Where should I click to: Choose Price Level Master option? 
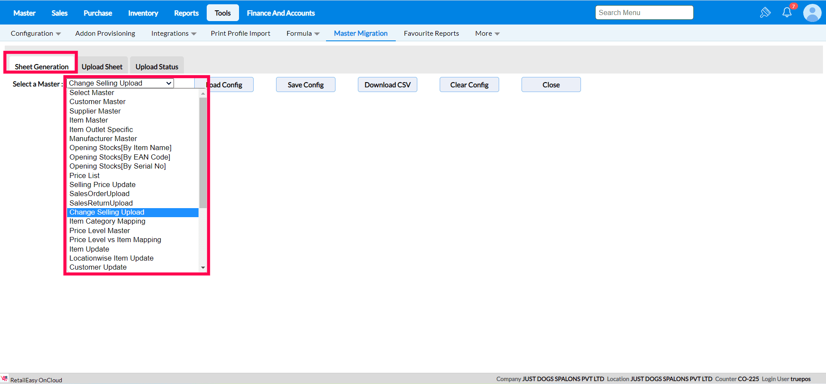tap(133, 231)
